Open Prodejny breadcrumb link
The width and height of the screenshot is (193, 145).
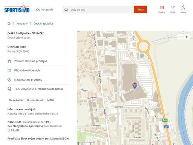tap(22, 23)
